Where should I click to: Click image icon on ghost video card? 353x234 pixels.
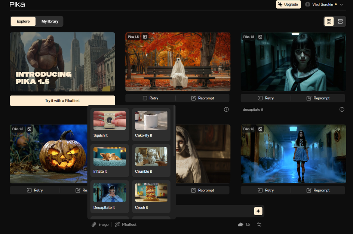(x=145, y=37)
